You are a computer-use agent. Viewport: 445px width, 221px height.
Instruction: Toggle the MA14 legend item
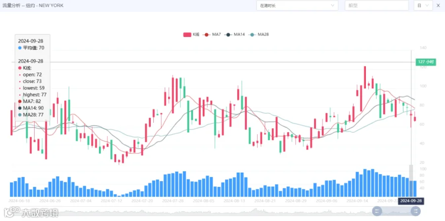click(x=235, y=35)
